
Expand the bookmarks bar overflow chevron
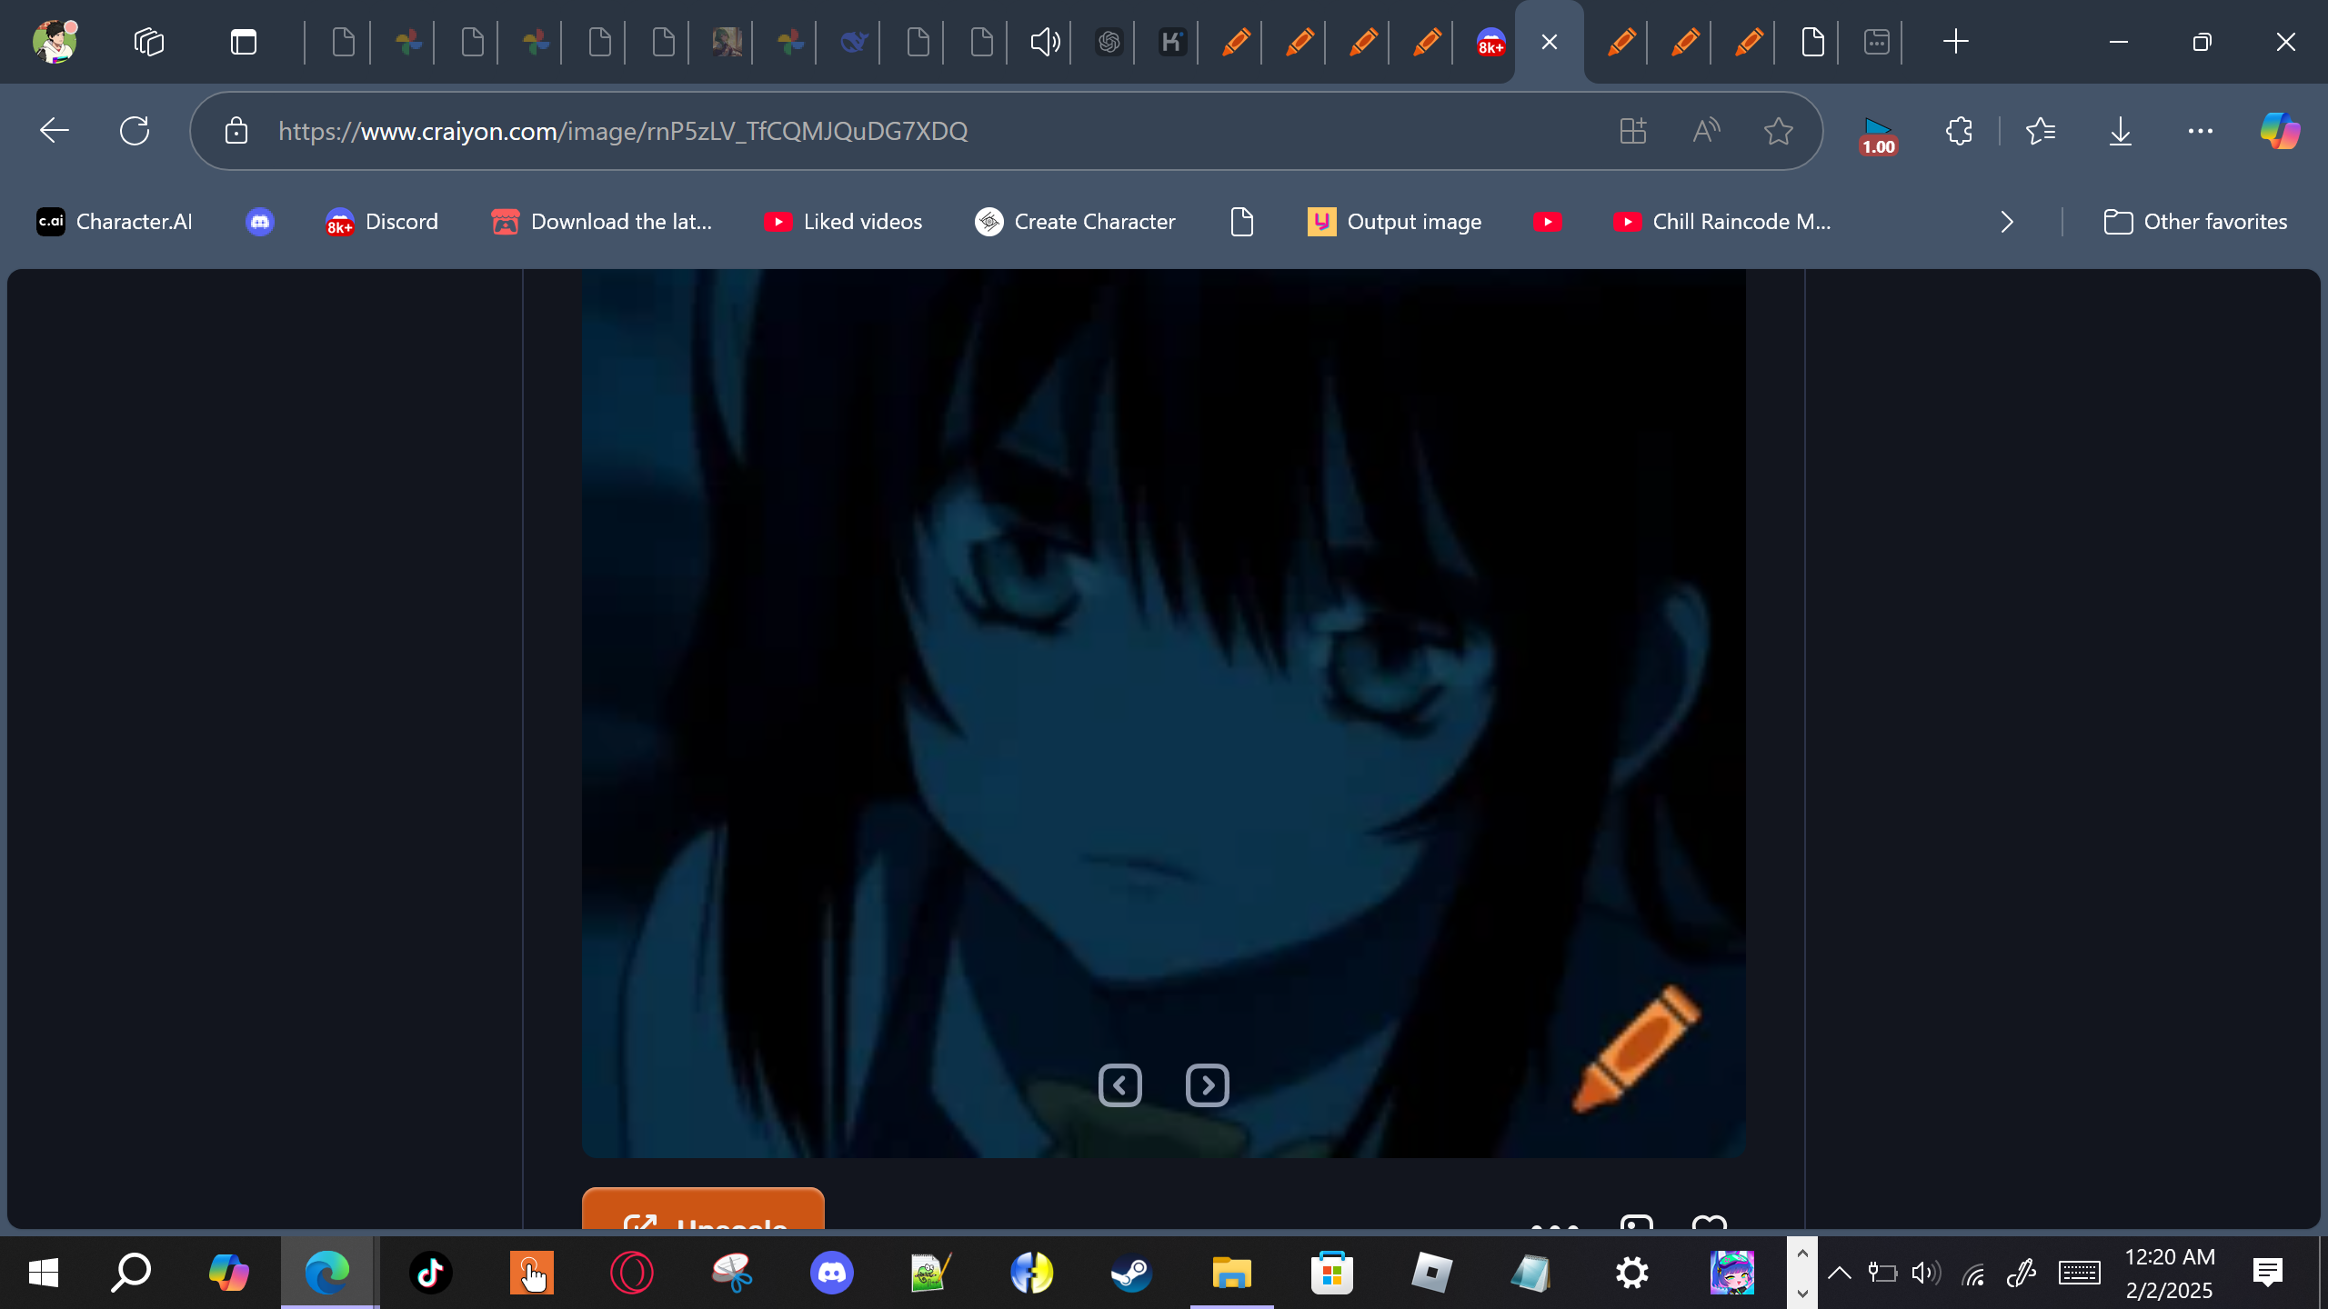(2007, 222)
